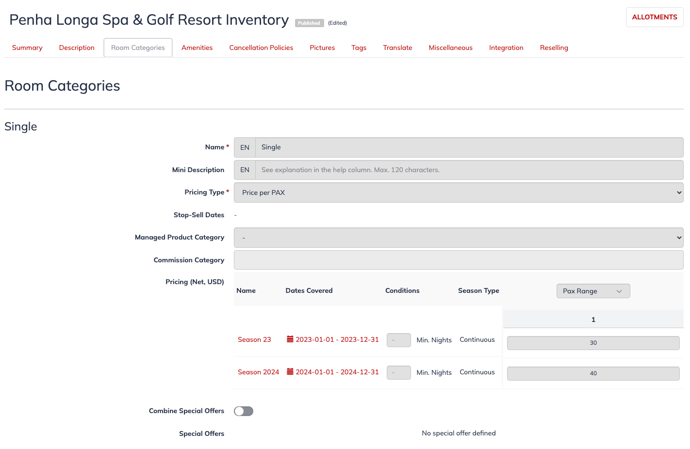The height and width of the screenshot is (449, 690).
Task: Click the calendar icon for Season 2024 dates
Action: coord(290,372)
